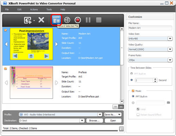This screenshot has height=136, width=176.
Task: Click the Modern Art.ppt location text
Action: point(90,58)
